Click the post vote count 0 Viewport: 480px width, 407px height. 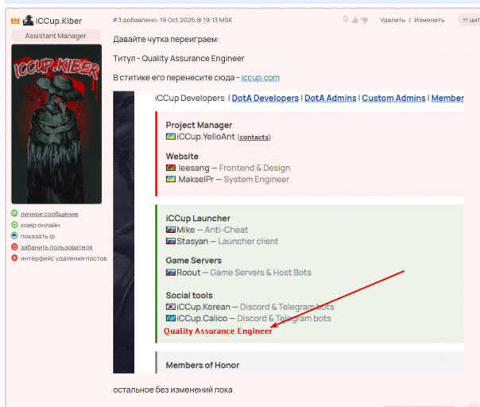(x=346, y=19)
